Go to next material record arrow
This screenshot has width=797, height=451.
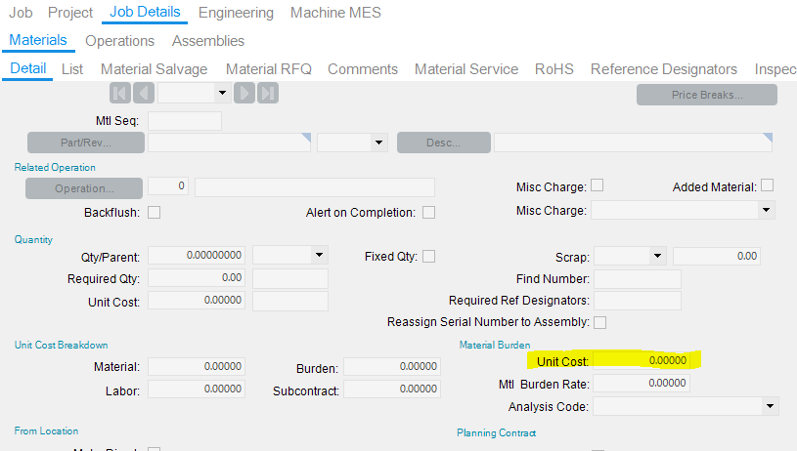[x=244, y=94]
